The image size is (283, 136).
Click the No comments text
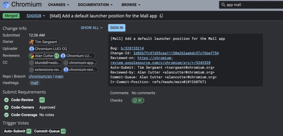(x=143, y=93)
